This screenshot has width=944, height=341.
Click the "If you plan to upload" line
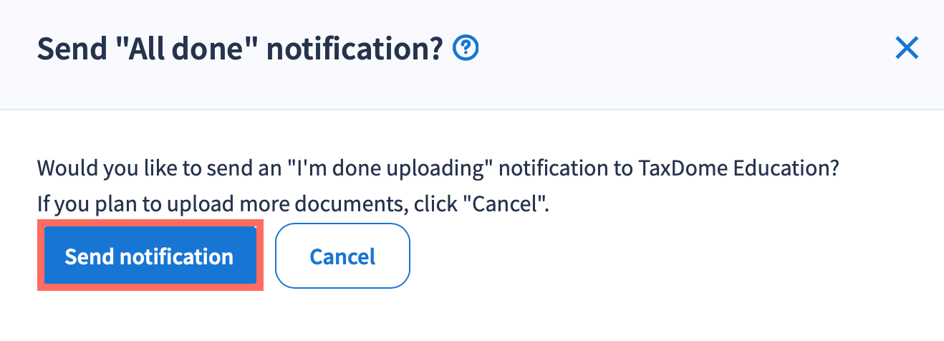tap(292, 204)
